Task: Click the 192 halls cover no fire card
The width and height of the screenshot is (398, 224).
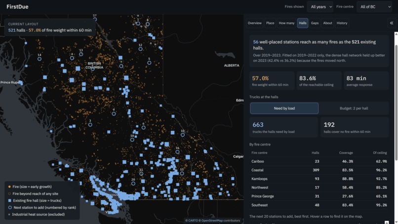Action: click(x=355, y=127)
